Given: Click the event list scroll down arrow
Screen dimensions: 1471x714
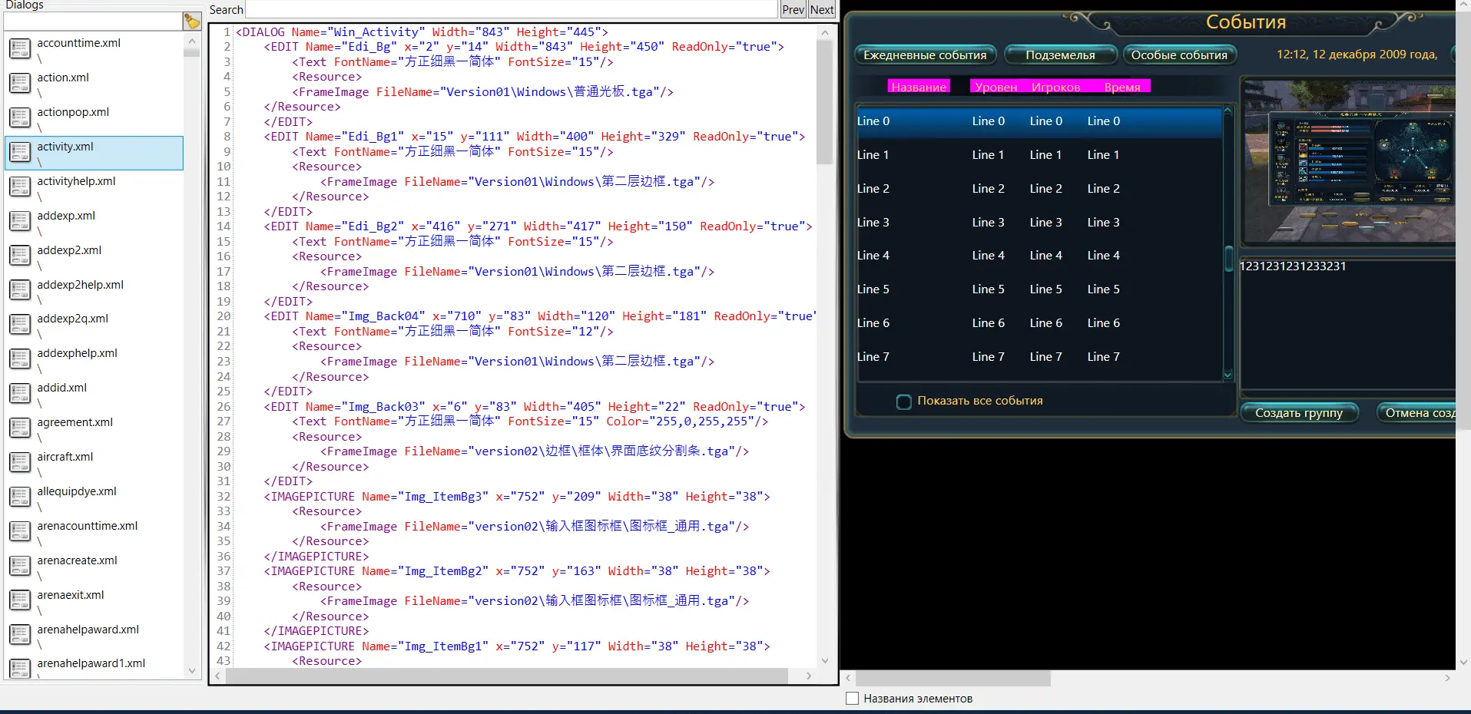Looking at the screenshot, I should [x=1227, y=375].
